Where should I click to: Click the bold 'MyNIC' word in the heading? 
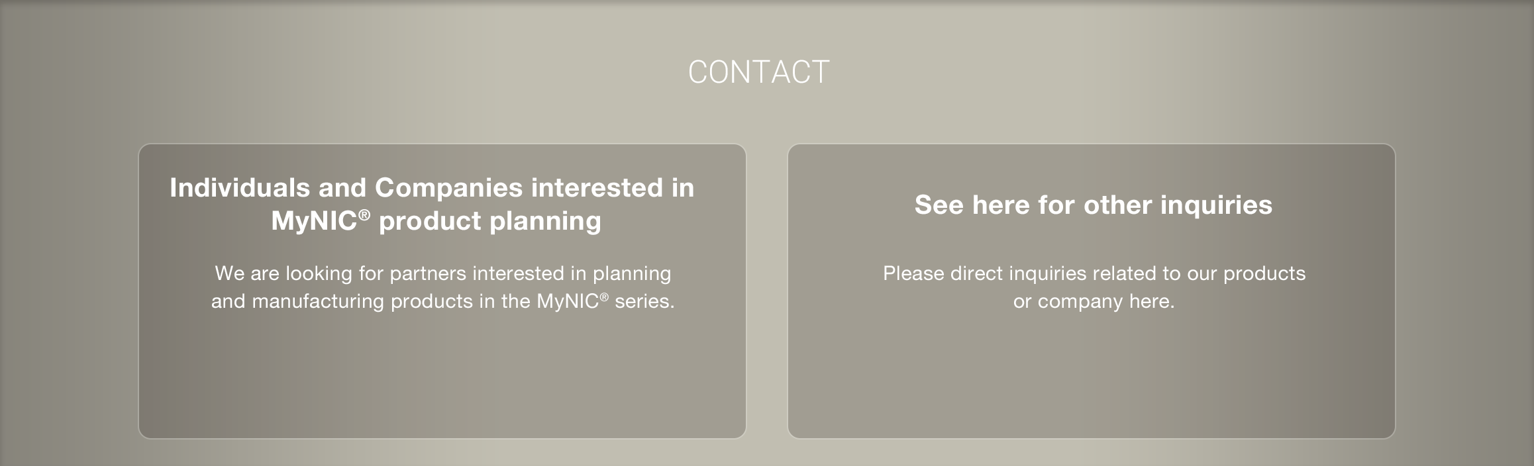pyautogui.click(x=314, y=221)
